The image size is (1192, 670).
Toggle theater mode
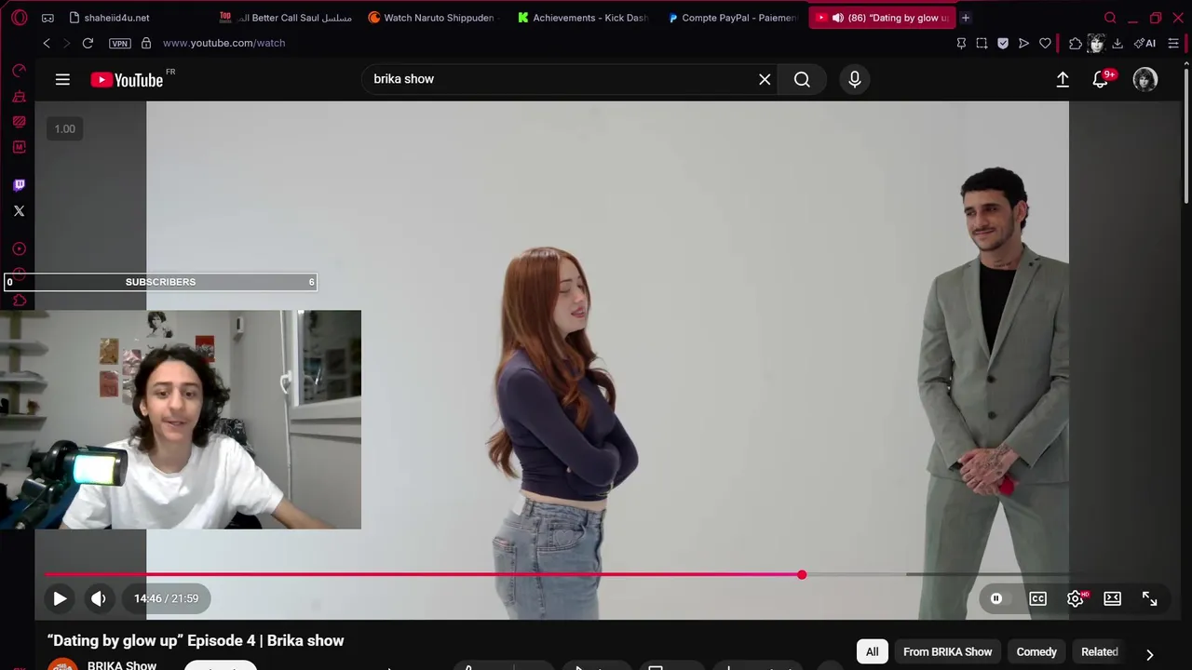[1112, 598]
